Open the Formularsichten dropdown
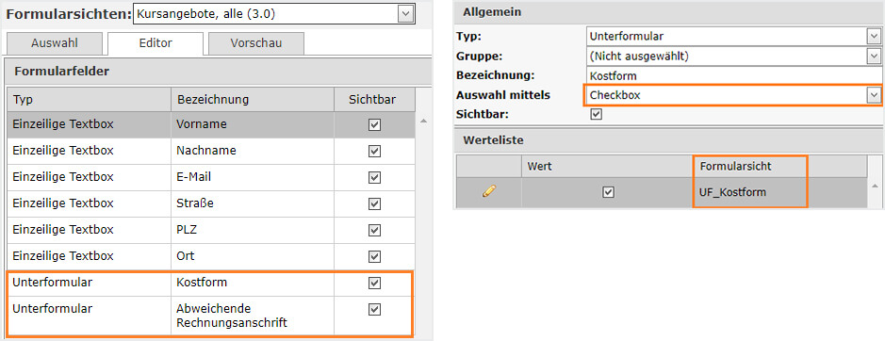This screenshot has width=885, height=341. 405,14
